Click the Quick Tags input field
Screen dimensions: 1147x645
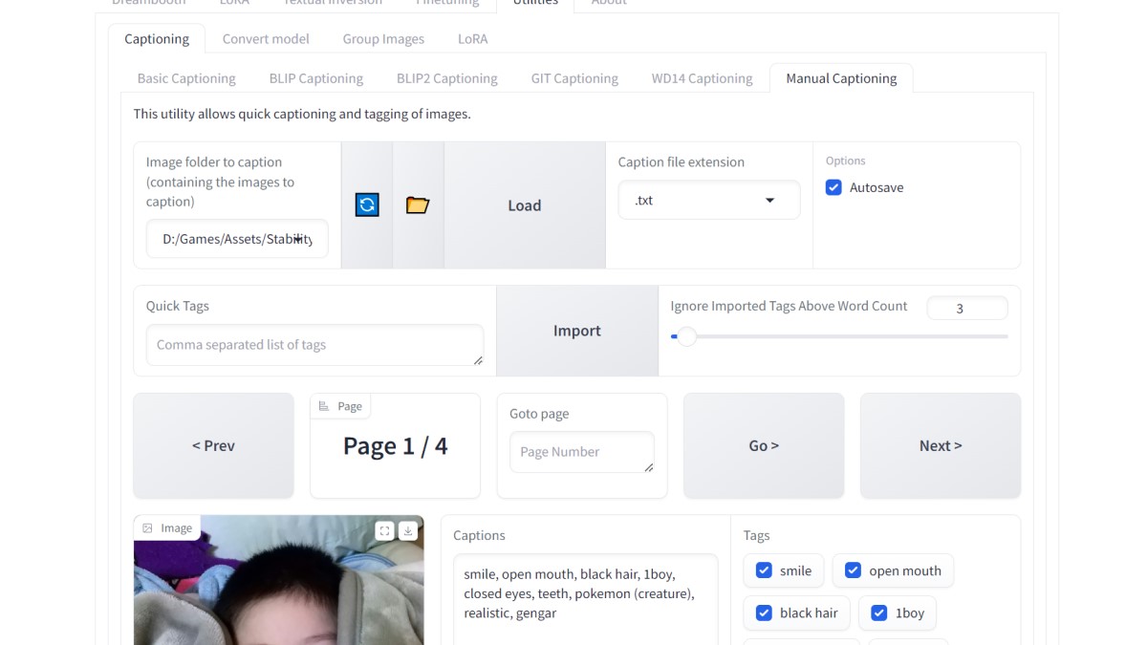pos(314,345)
